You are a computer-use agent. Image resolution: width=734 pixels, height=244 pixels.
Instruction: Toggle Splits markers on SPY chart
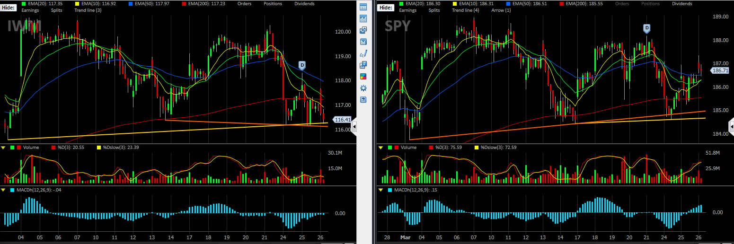point(434,10)
